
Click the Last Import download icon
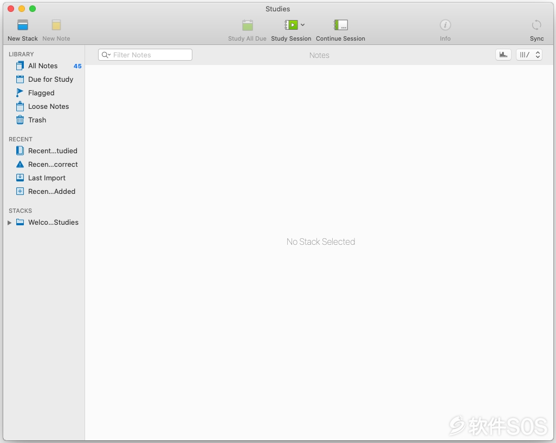(20, 178)
